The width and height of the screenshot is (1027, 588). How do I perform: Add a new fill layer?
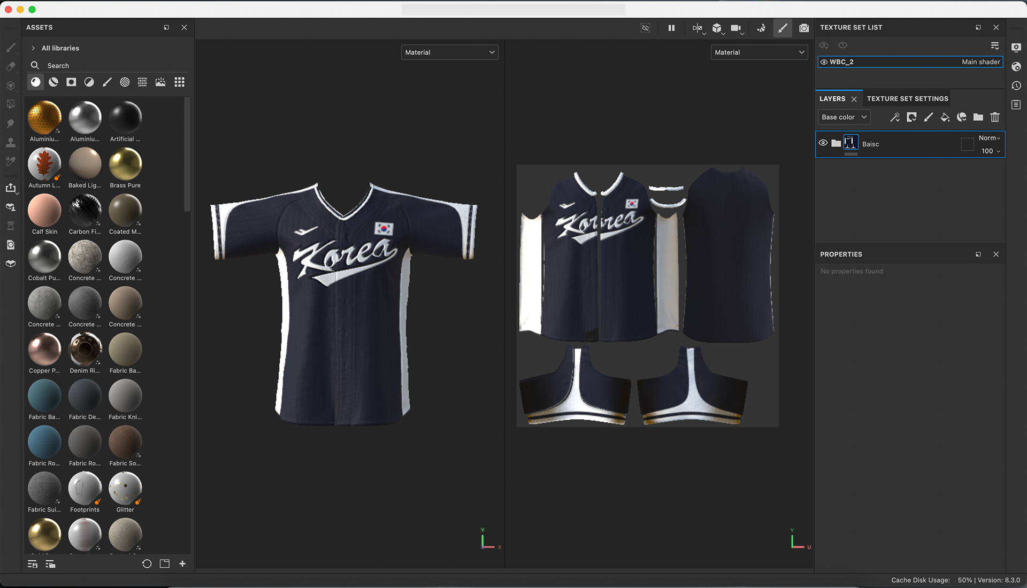coord(945,117)
